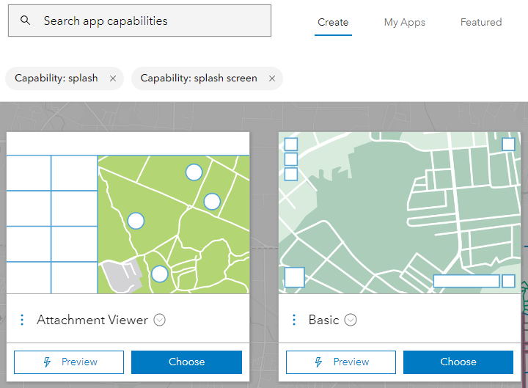Preview the Basic template
The height and width of the screenshot is (388, 528).
click(341, 362)
